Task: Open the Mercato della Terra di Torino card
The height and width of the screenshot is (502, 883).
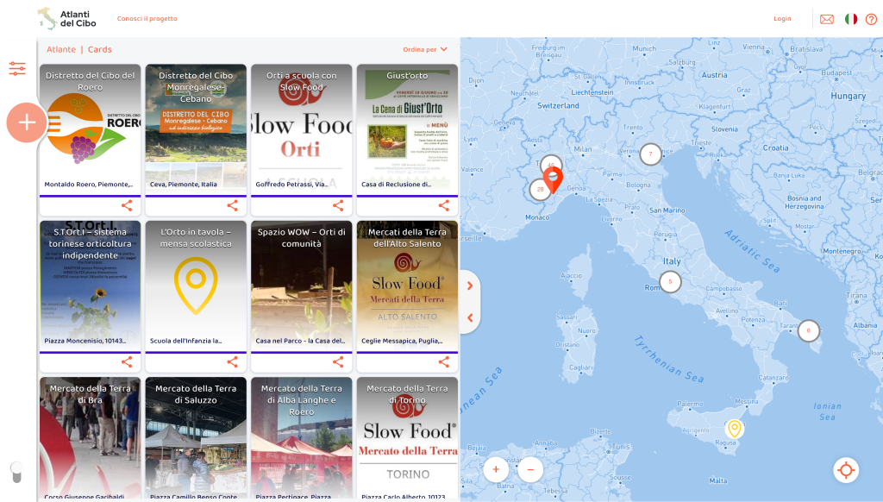Action: (407, 438)
